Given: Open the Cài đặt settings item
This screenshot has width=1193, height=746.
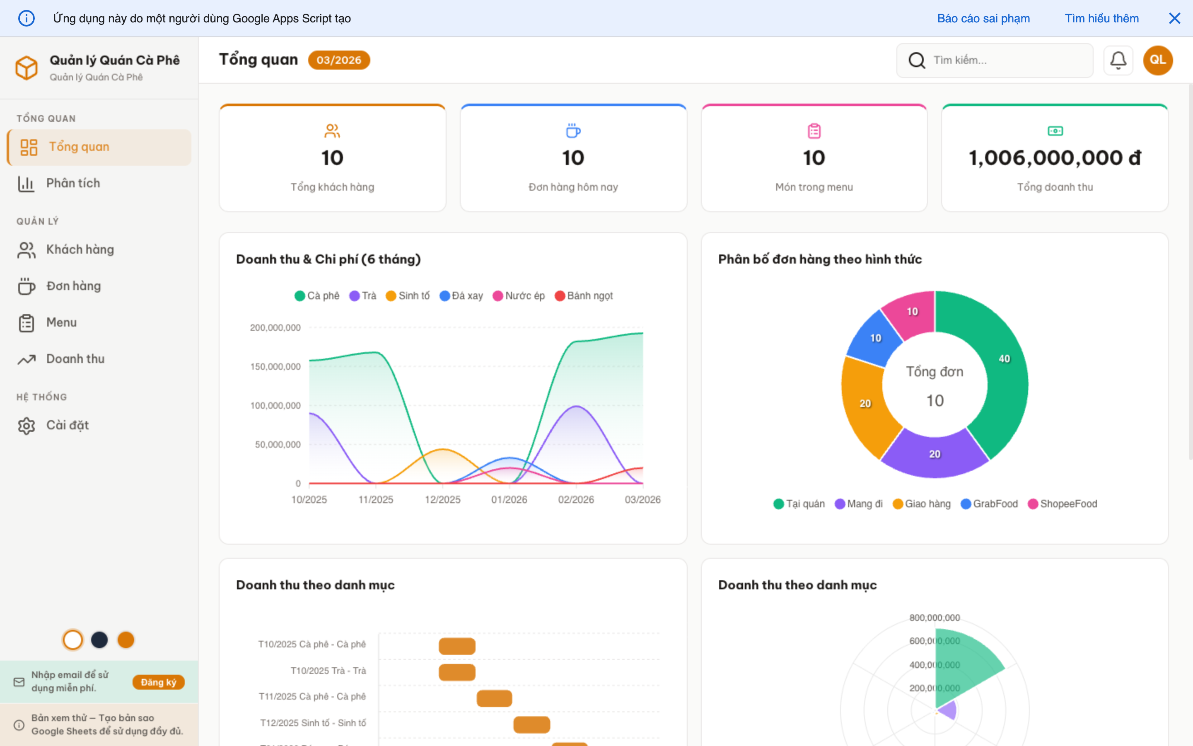Looking at the screenshot, I should [67, 425].
